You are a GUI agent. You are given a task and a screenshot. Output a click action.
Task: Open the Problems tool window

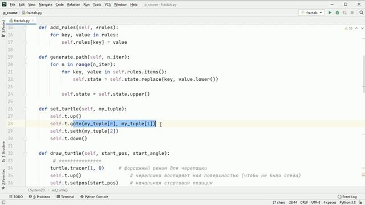(39, 196)
